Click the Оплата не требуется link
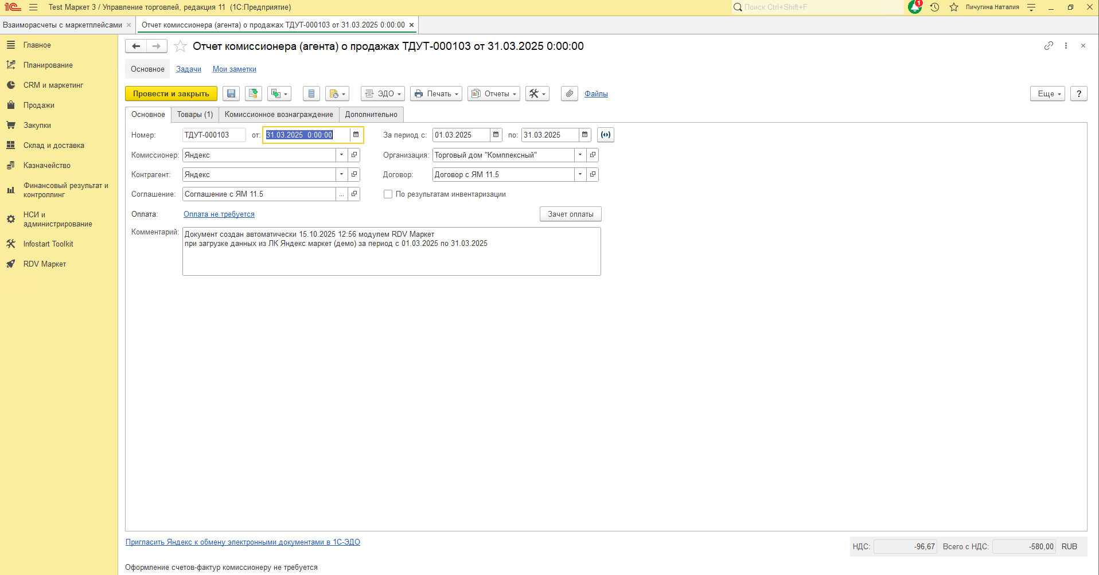Screen dimensions: 1099x575 (x=219, y=214)
